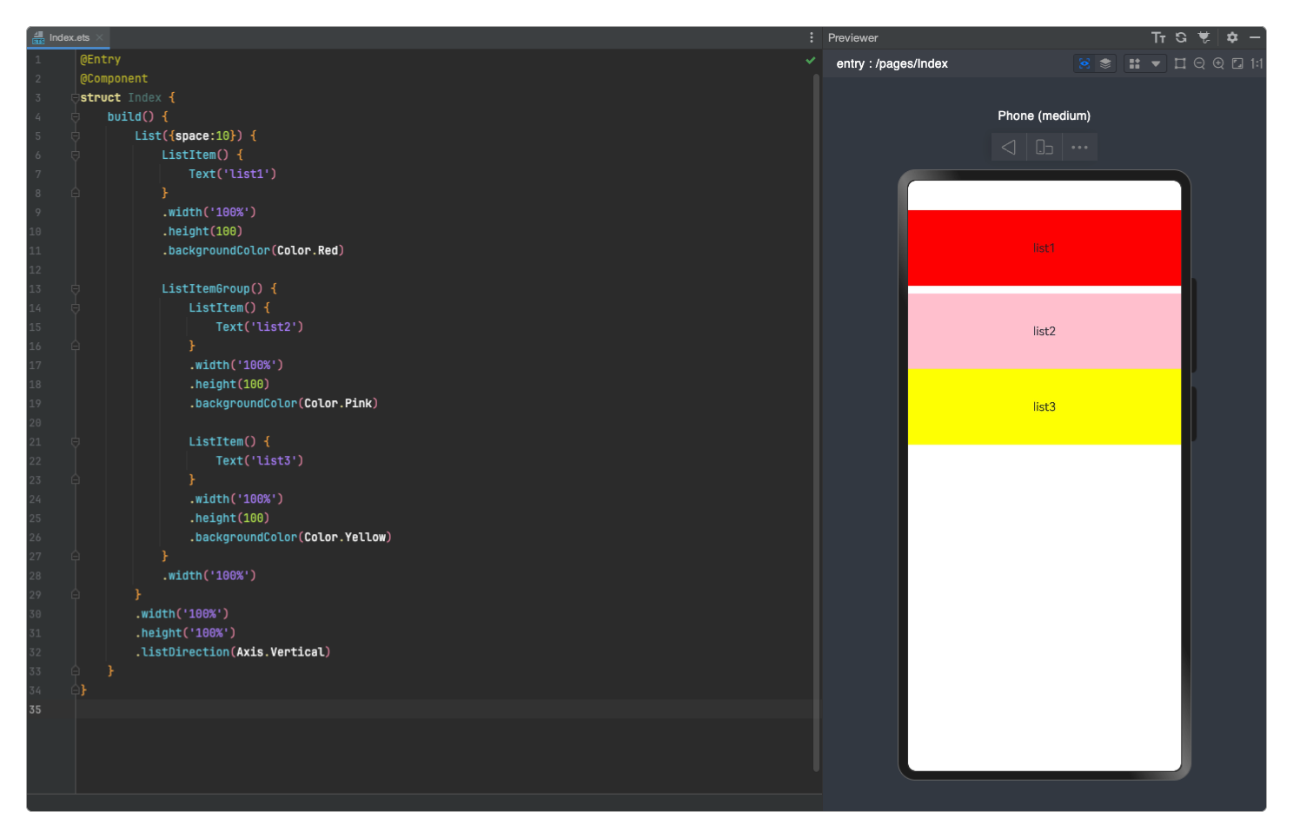Collapse the first ListItem() fold on line 6
The width and height of the screenshot is (1293, 838).
75,155
